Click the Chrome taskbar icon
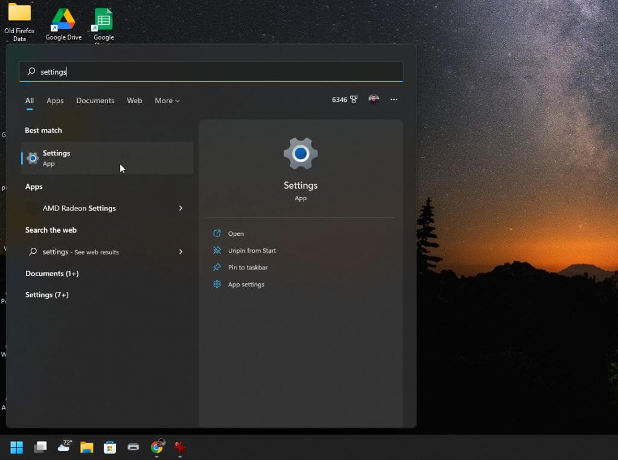Viewport: 618px width, 460px height. 157,447
